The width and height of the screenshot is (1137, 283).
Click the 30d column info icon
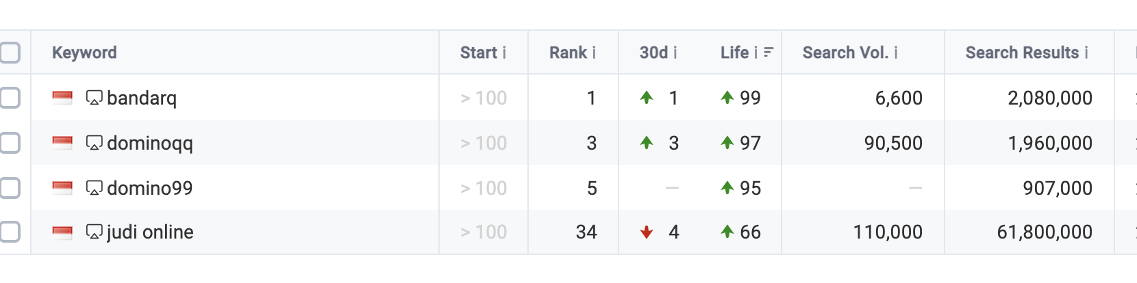pos(675,53)
